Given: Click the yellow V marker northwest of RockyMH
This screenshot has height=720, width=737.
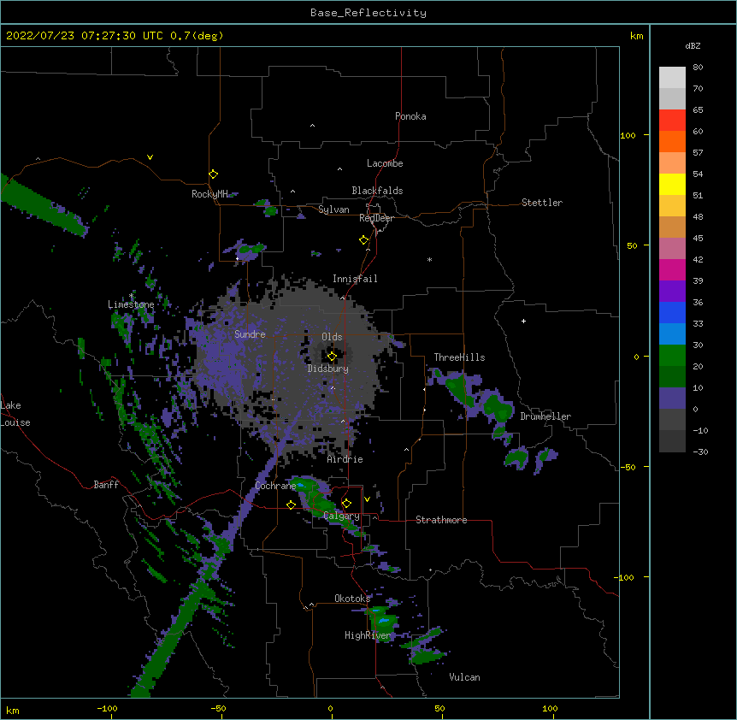Looking at the screenshot, I should (150, 157).
